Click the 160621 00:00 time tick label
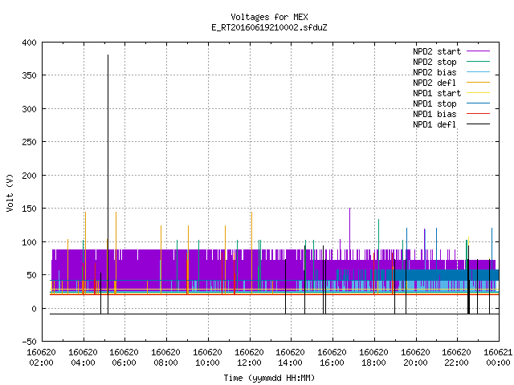 pyautogui.click(x=498, y=358)
